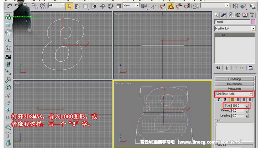Click the Select and Manipulate icon

153,7
